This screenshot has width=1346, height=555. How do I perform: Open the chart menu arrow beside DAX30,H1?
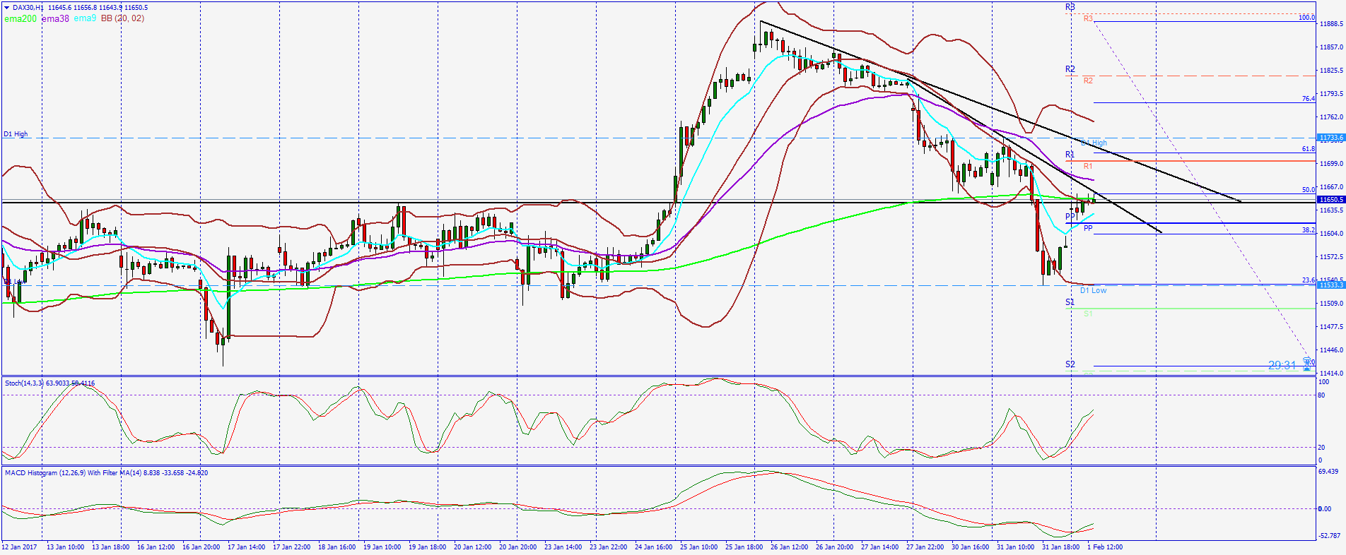click(7, 8)
